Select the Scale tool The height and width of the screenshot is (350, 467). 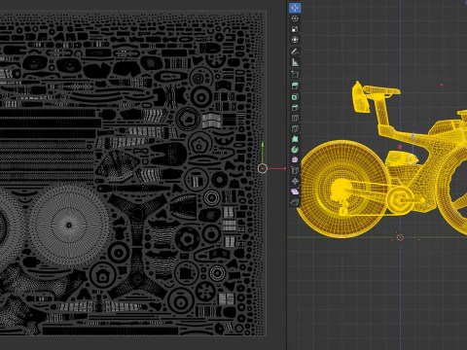click(x=295, y=29)
